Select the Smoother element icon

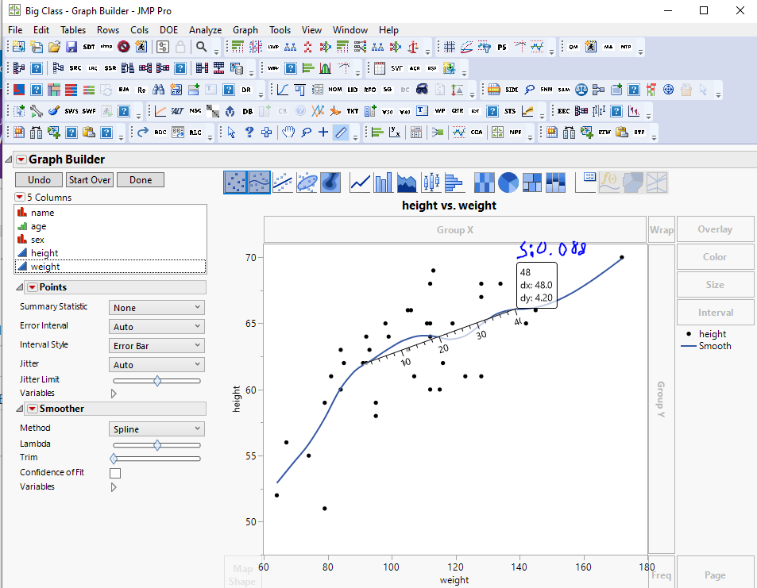click(x=259, y=183)
